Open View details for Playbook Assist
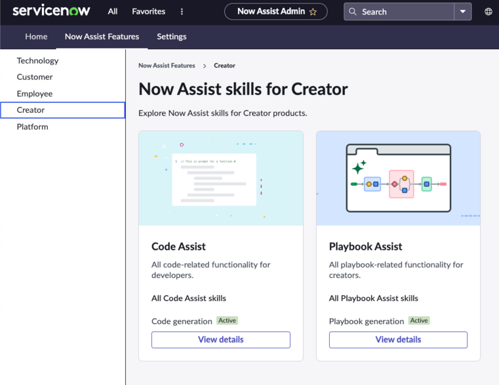Screen dimensions: 499x385 tap(398, 340)
